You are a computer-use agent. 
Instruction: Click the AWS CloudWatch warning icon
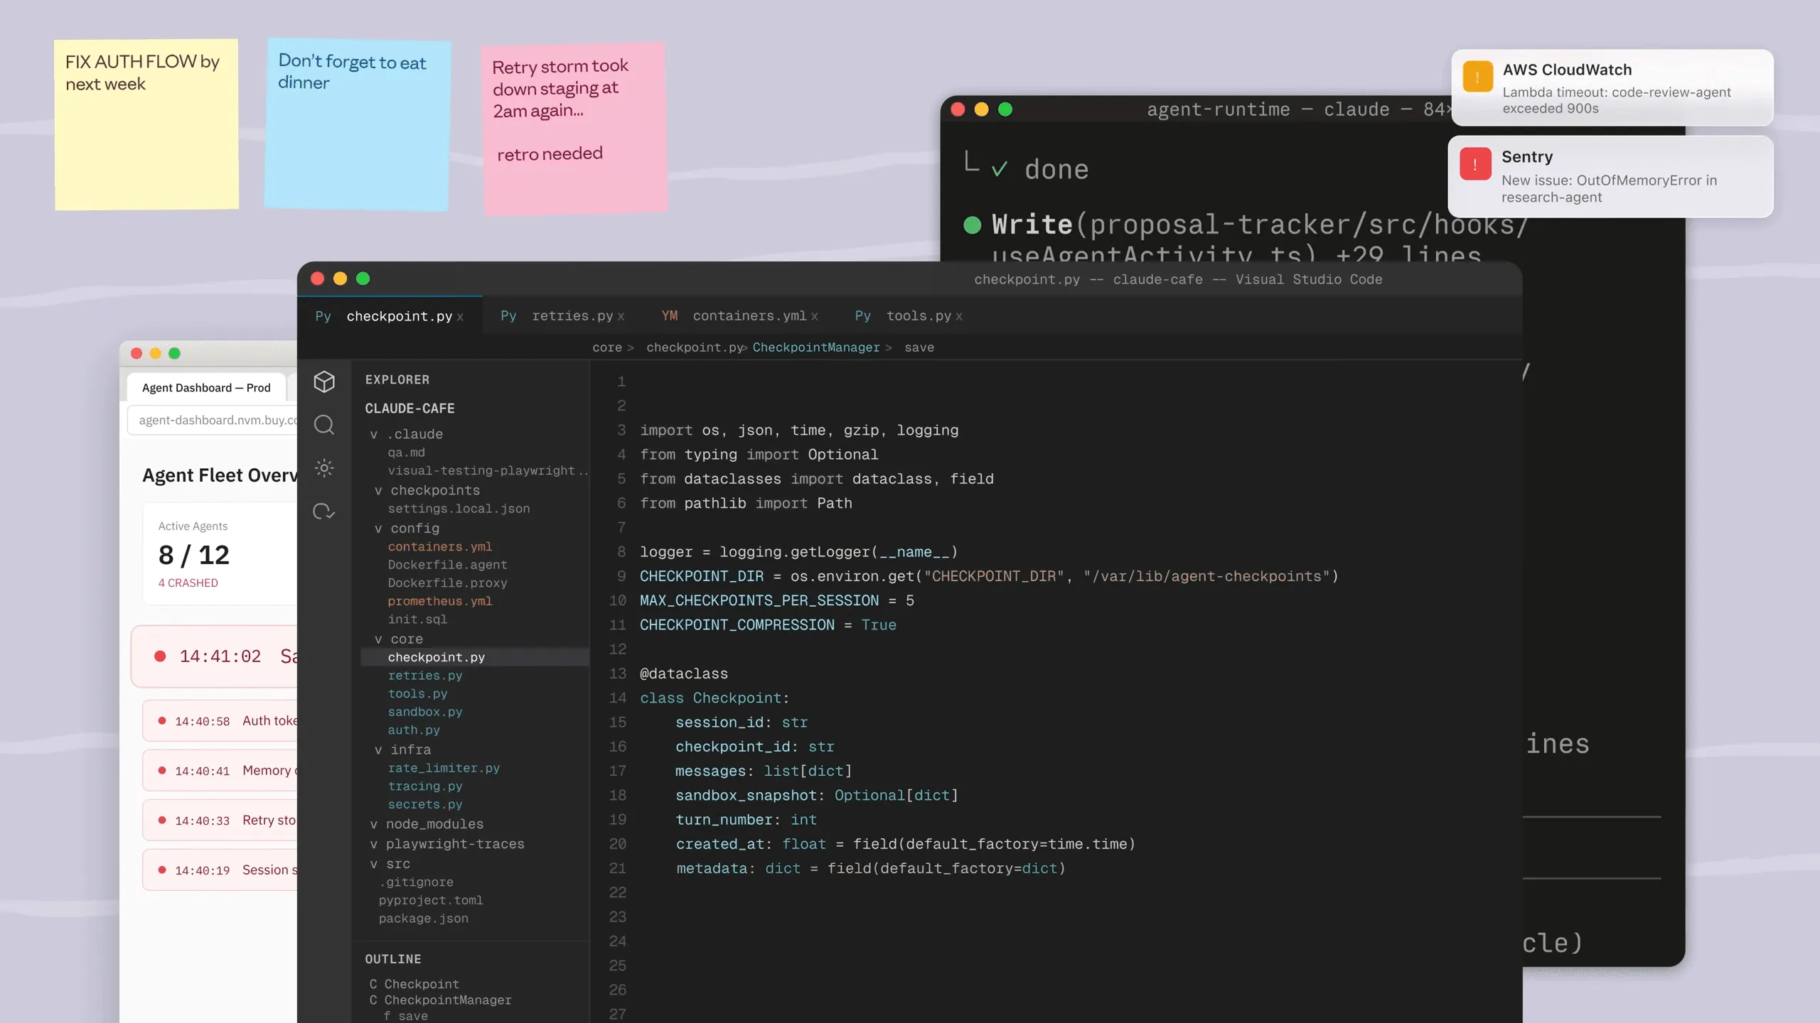pos(1478,76)
